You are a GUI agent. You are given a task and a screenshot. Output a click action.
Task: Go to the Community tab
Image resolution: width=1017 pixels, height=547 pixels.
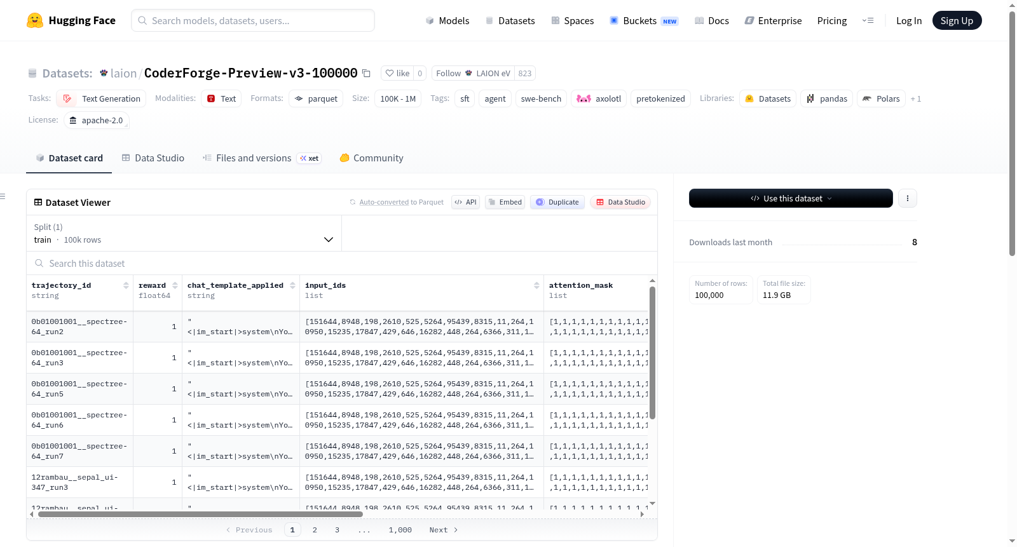point(372,158)
